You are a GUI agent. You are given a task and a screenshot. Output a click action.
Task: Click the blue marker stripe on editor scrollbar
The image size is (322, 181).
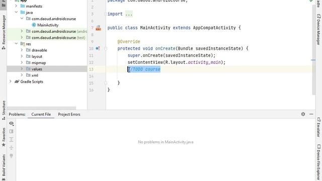click(313, 60)
